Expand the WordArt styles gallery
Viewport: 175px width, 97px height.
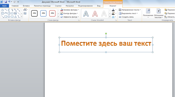[x=110, y=17]
